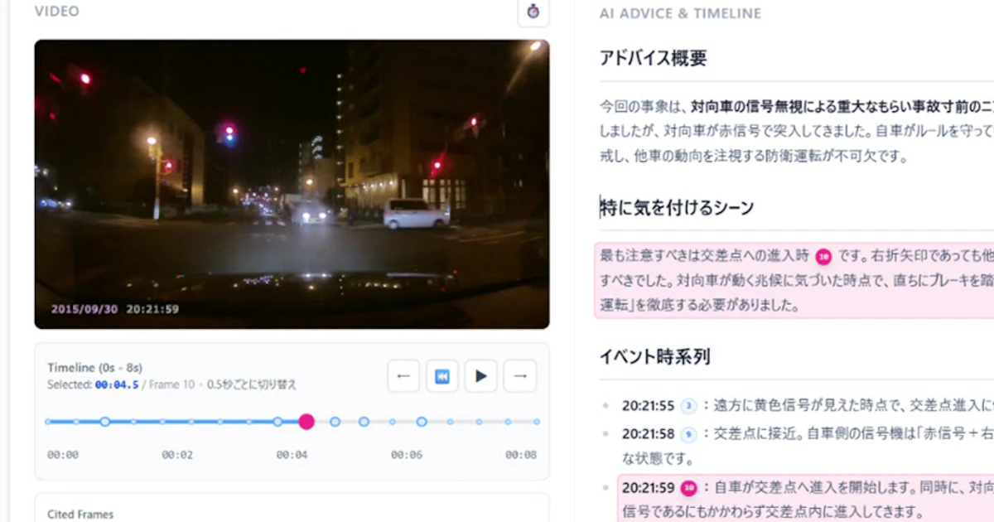This screenshot has width=994, height=522.
Task: Click the AI ADVICE & TIMELINE panel title
Action: tap(680, 14)
